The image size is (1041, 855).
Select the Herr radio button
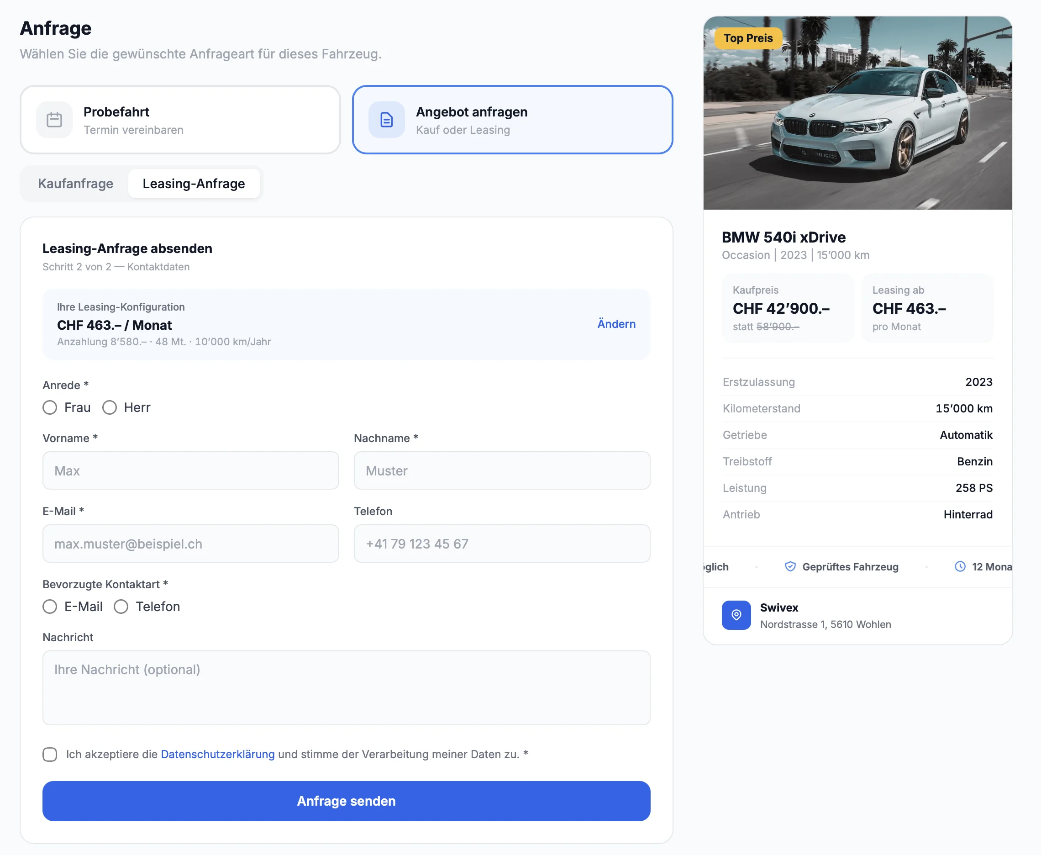[x=109, y=407]
